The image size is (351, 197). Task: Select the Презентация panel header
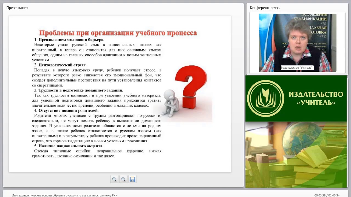click(17, 8)
